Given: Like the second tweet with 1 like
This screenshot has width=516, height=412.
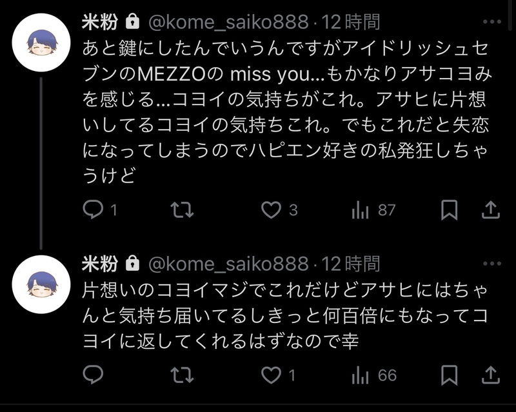Looking at the screenshot, I should 272,375.
